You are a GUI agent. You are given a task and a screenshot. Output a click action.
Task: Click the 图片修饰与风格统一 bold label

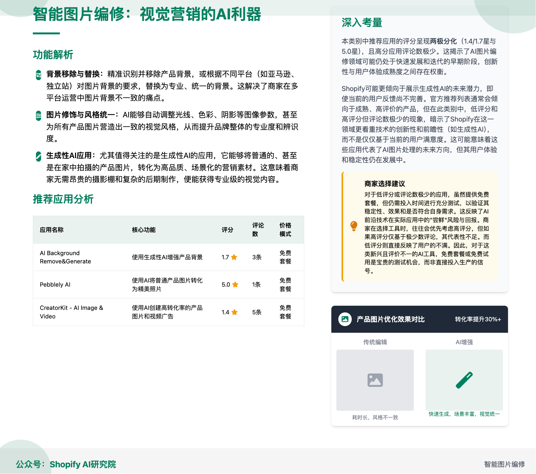tap(81, 115)
